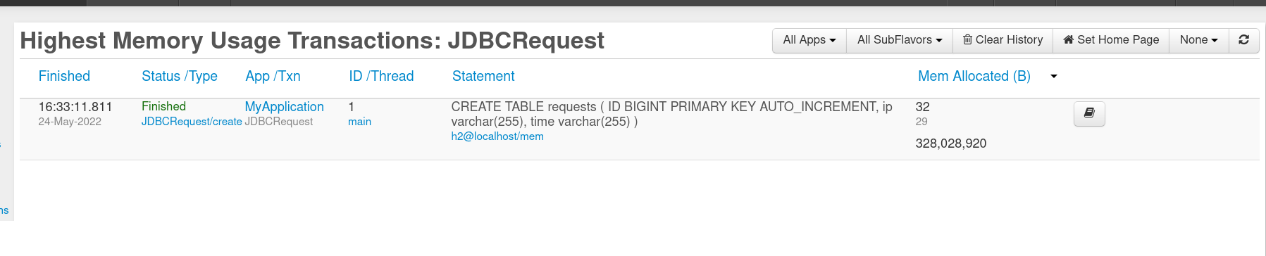Sort by Status /Type column header
Screen dimensions: 1266x256
click(180, 76)
